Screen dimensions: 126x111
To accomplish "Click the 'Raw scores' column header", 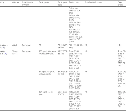I will 74,2.
